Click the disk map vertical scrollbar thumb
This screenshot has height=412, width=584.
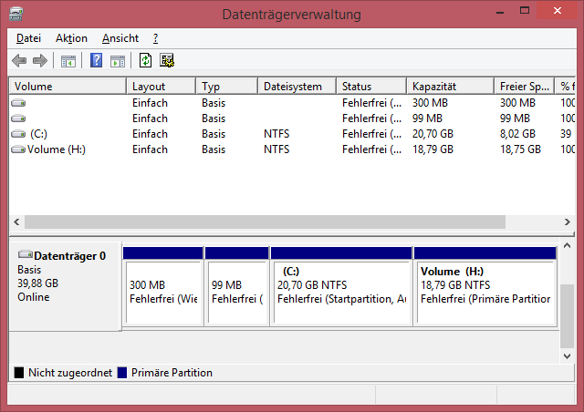[568, 316]
